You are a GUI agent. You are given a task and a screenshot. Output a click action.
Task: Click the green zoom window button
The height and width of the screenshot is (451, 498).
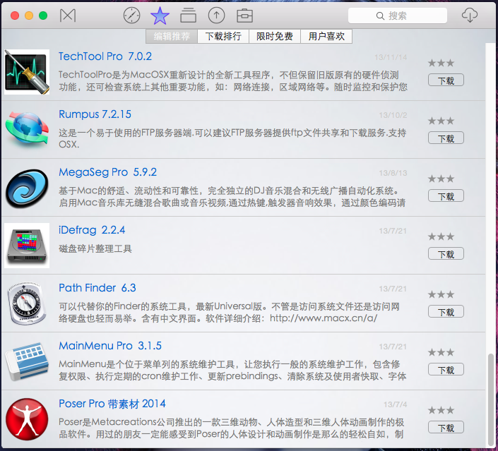[43, 16]
